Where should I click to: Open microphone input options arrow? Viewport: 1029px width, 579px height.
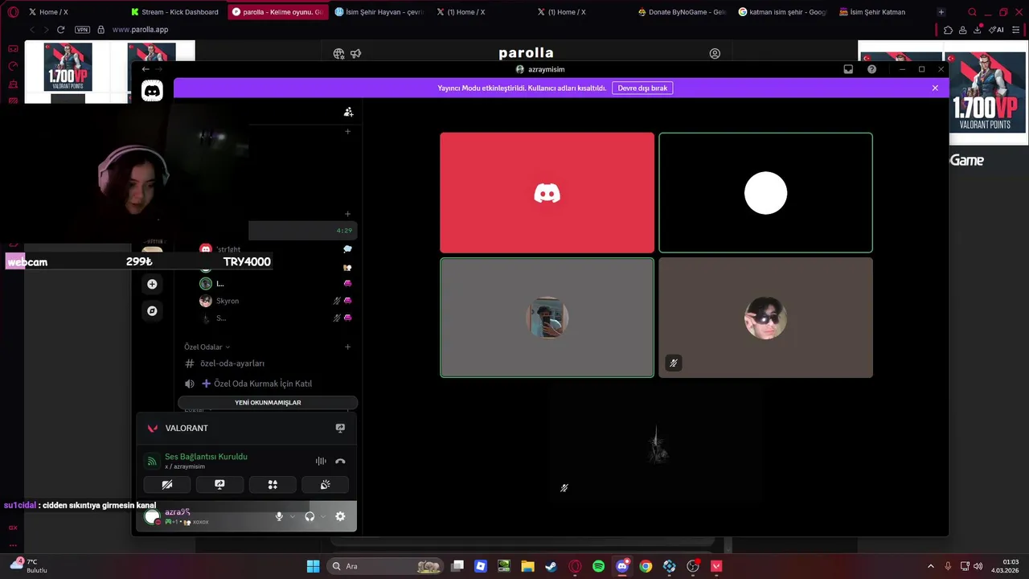[293, 516]
